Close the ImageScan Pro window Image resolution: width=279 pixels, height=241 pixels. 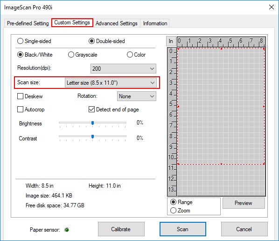pyautogui.click(x=272, y=7)
